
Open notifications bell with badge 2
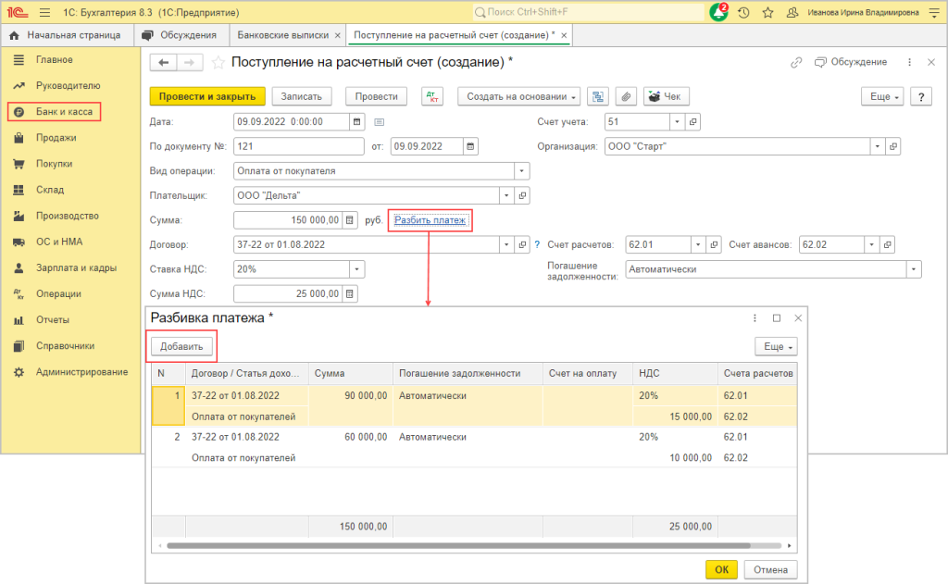(718, 12)
